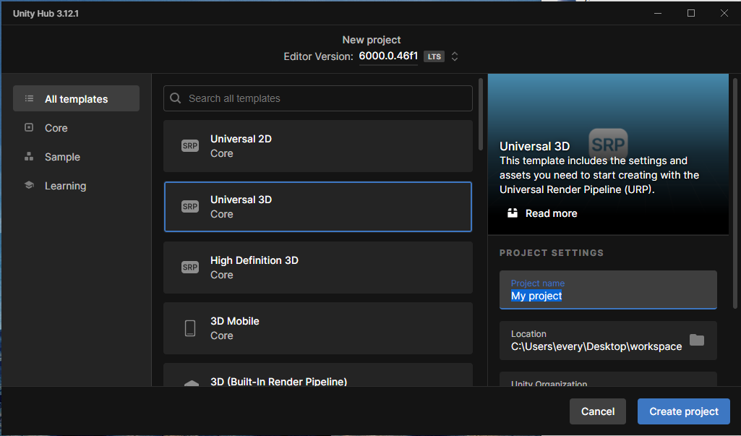Viewport: 741px width, 436px height.
Task: Click the Learning graduation cap icon
Action: 29,185
